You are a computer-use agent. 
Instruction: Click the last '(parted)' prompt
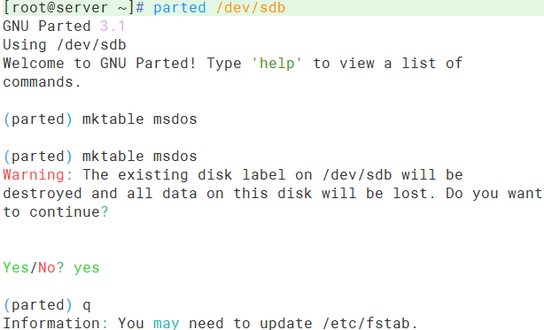pyautogui.click(x=38, y=305)
